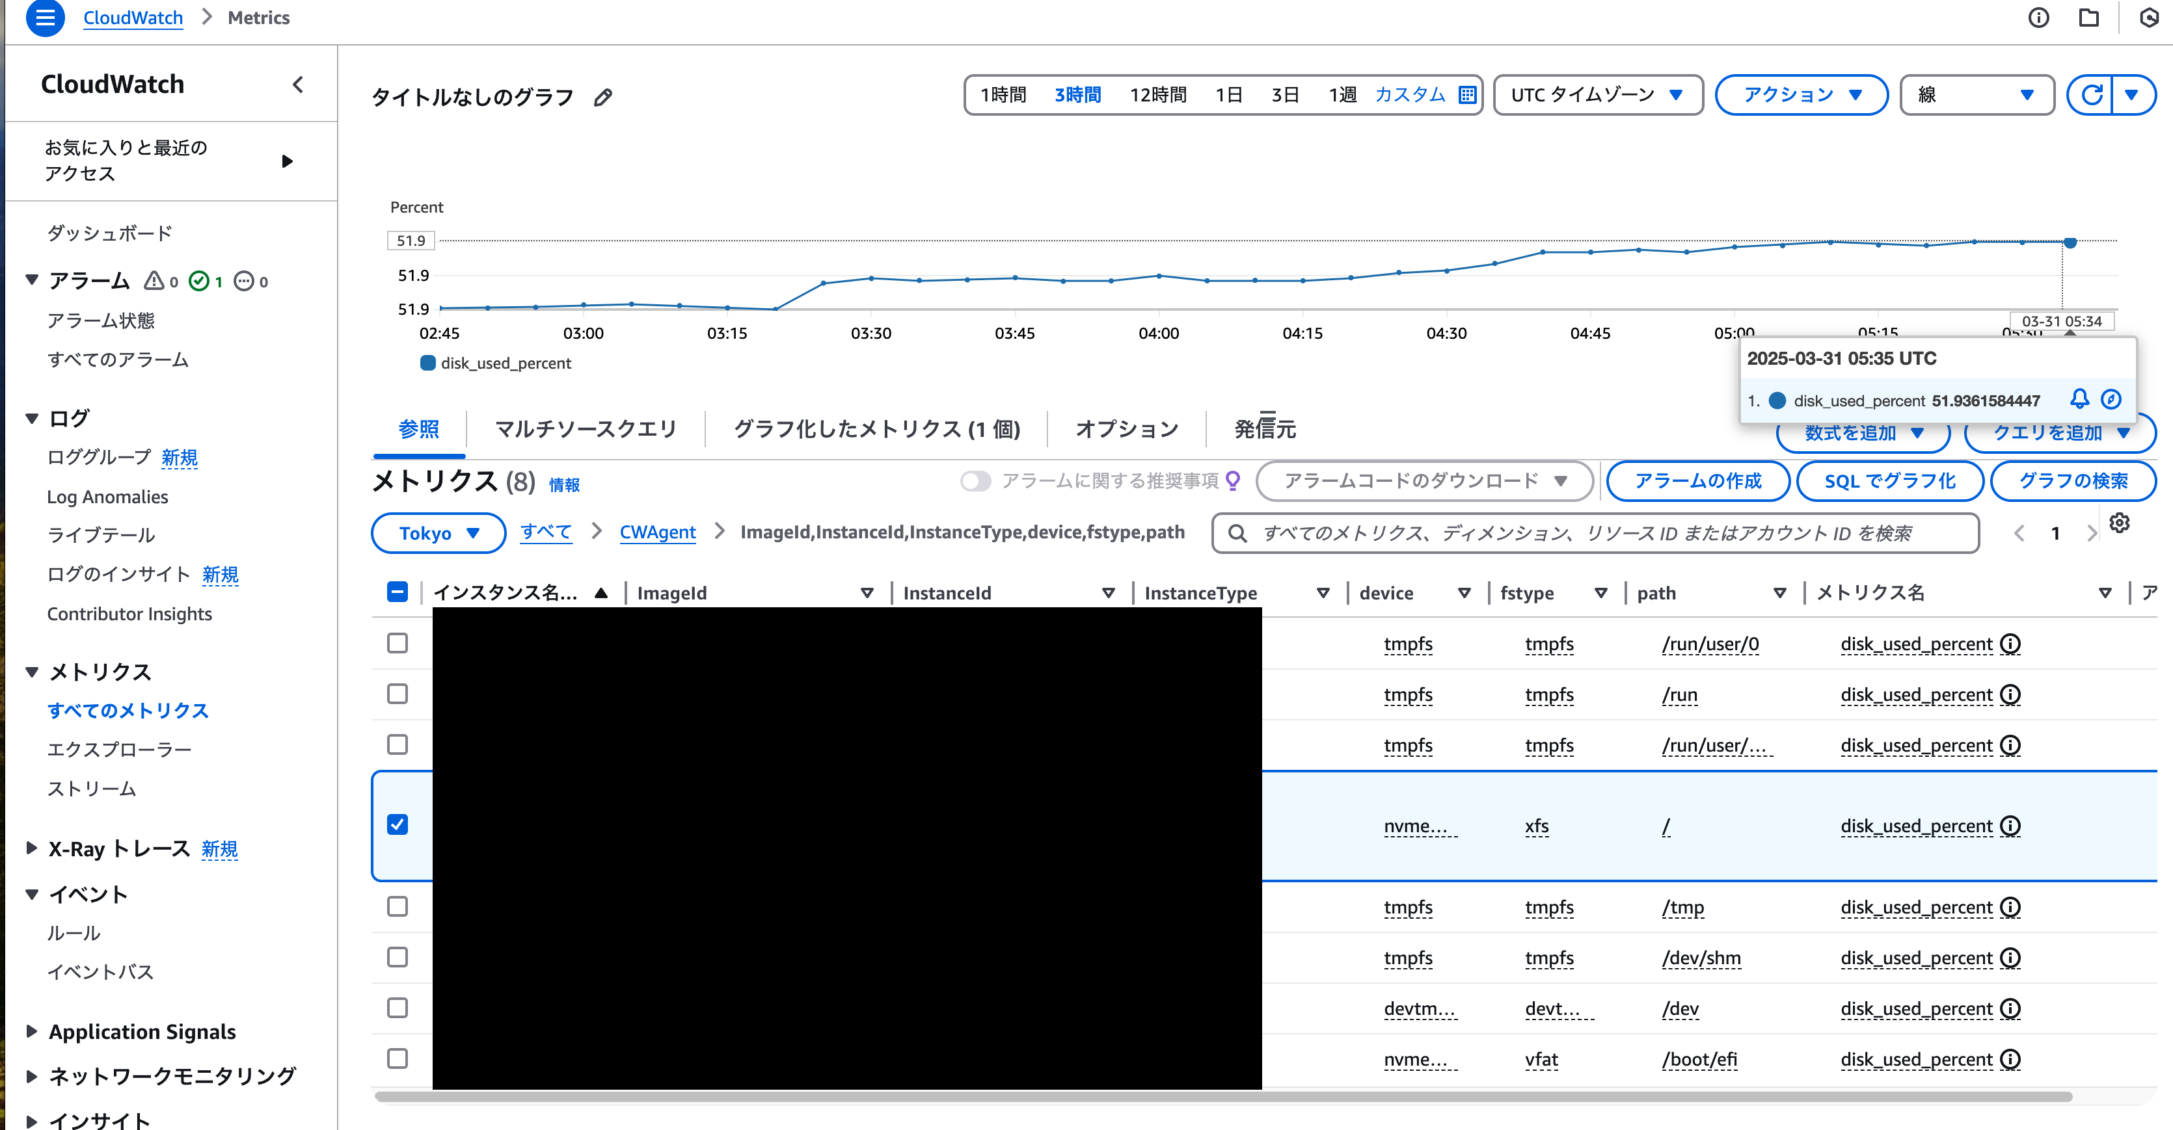Open the すべて breadcrumb link
The image size is (2173, 1130).
[x=546, y=532]
